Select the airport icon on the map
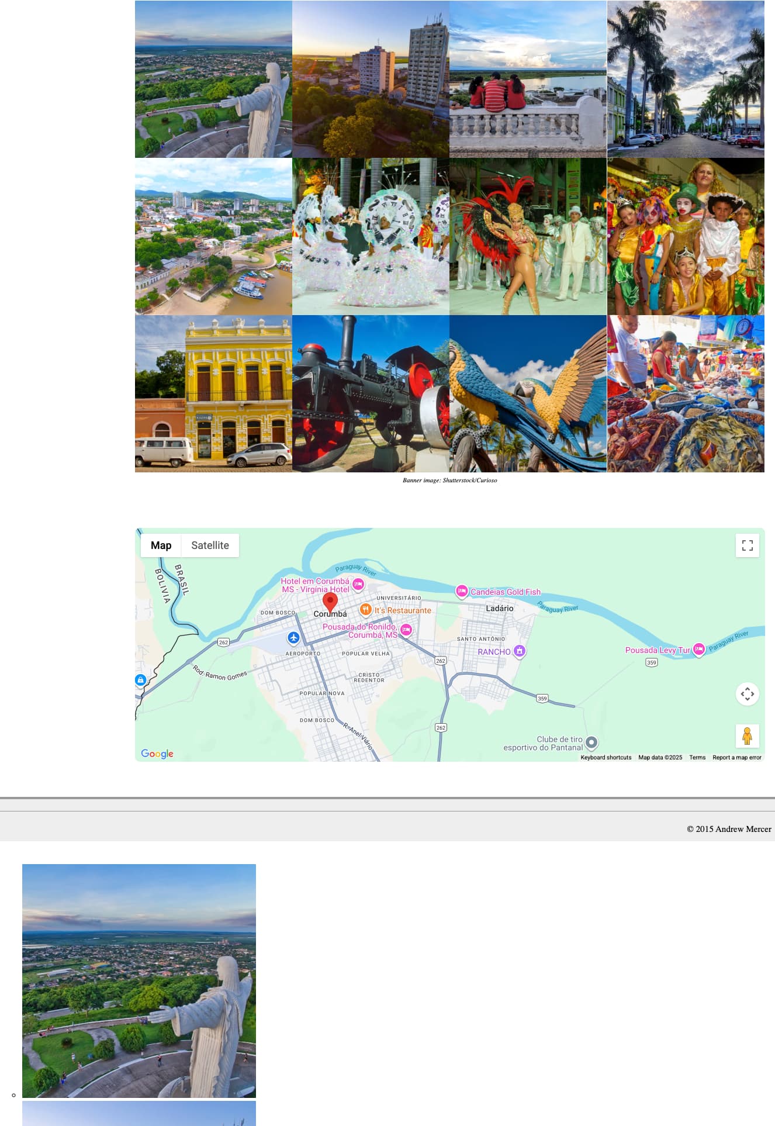 coord(293,637)
